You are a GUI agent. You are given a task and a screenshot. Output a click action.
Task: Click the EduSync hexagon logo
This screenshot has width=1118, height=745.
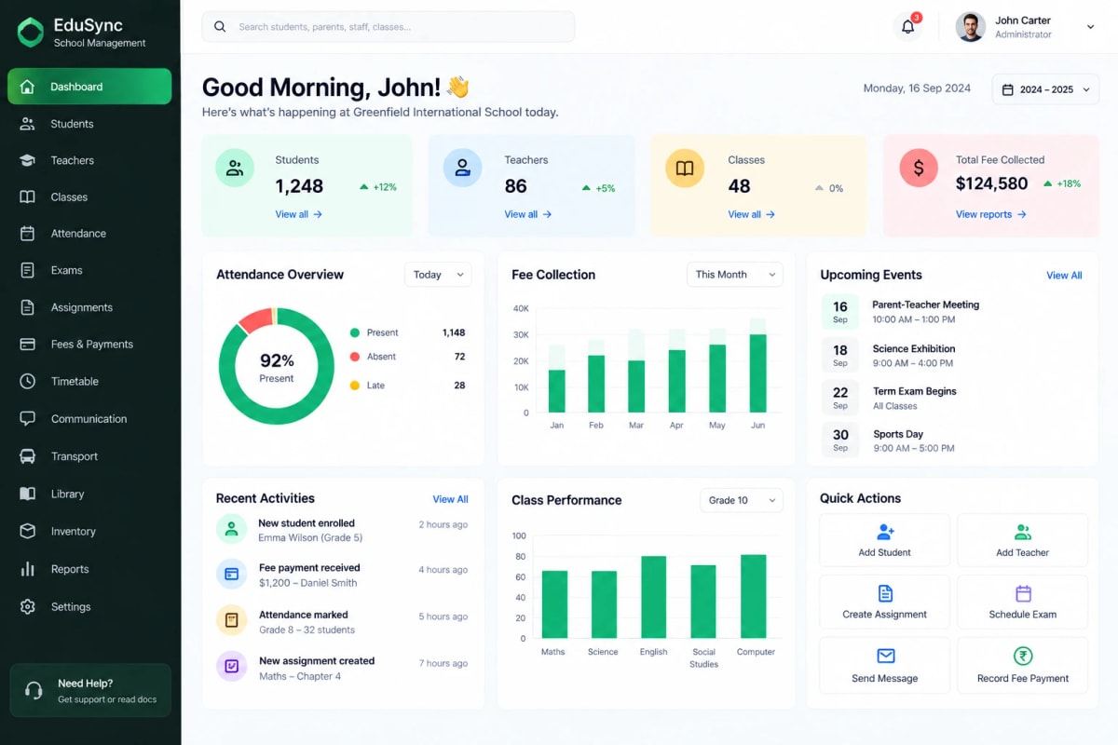click(31, 32)
